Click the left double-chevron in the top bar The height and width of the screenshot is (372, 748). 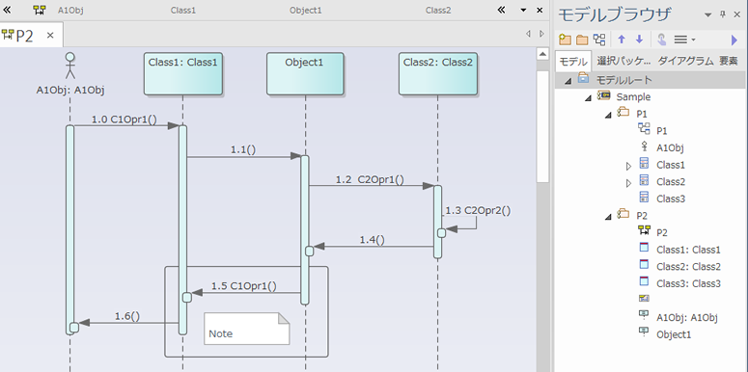(x=7, y=10)
